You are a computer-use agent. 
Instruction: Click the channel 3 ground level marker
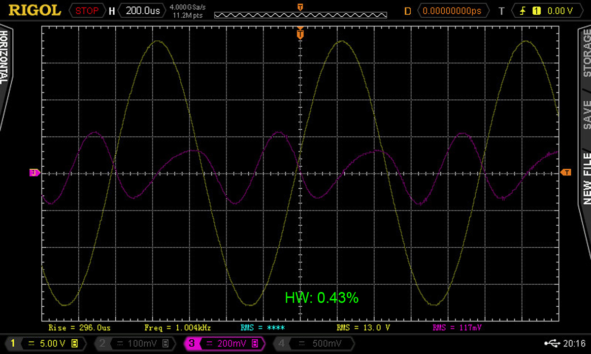click(x=34, y=173)
